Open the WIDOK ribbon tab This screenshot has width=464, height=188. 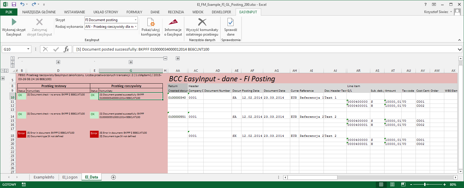[x=198, y=12]
